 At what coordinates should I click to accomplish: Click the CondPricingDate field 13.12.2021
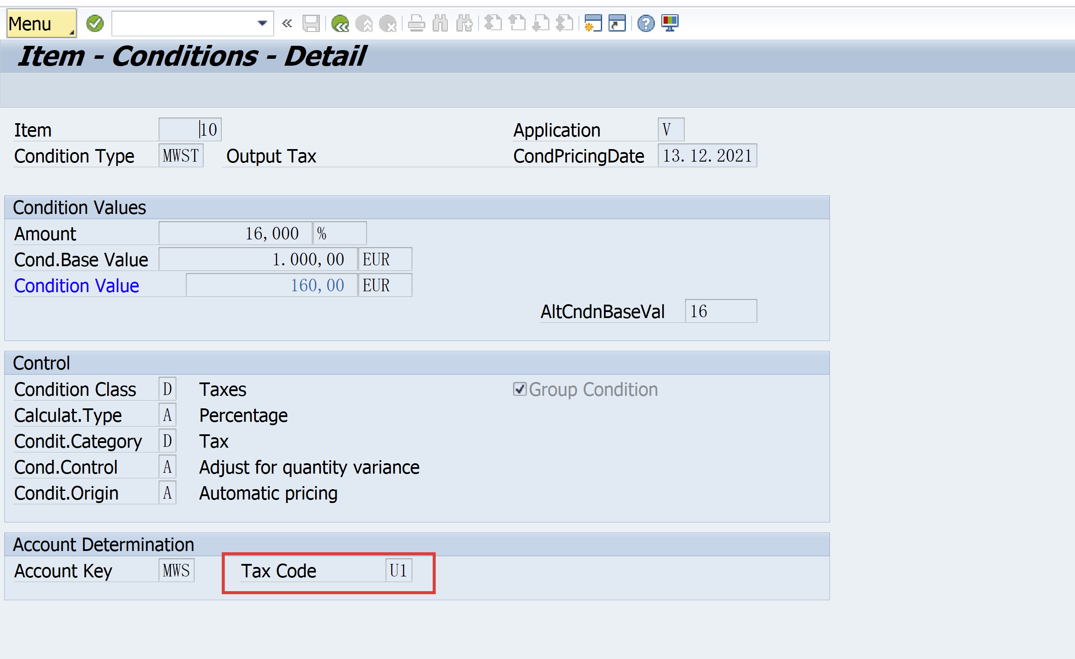coord(707,156)
